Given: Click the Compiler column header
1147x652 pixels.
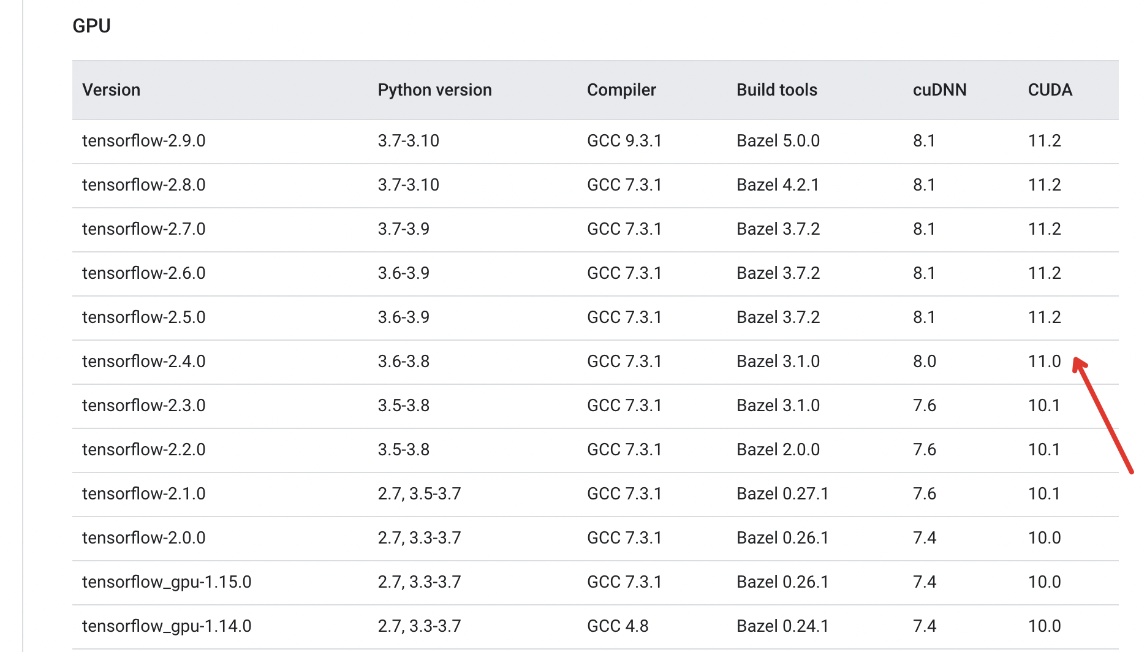Looking at the screenshot, I should click(x=621, y=90).
